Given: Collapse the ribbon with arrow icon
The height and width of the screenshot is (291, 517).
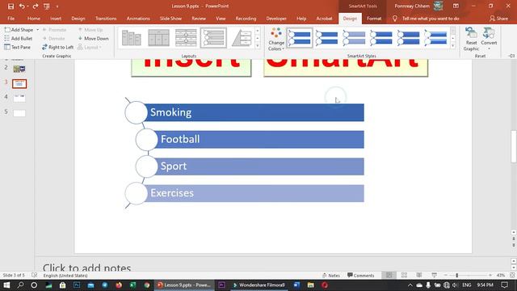Looking at the screenshot, I should tap(511, 56).
